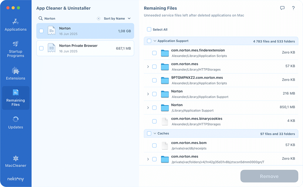The height and width of the screenshot is (187, 303).
Task: Click the 9PTGMPNXZ2.com.norton.mes folder name
Action: pos(197,78)
